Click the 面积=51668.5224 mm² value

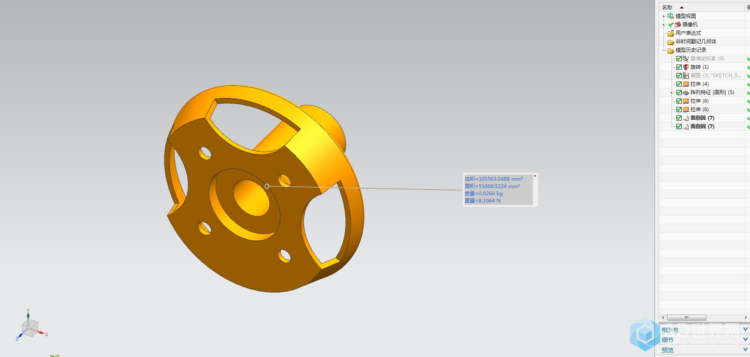coord(492,186)
